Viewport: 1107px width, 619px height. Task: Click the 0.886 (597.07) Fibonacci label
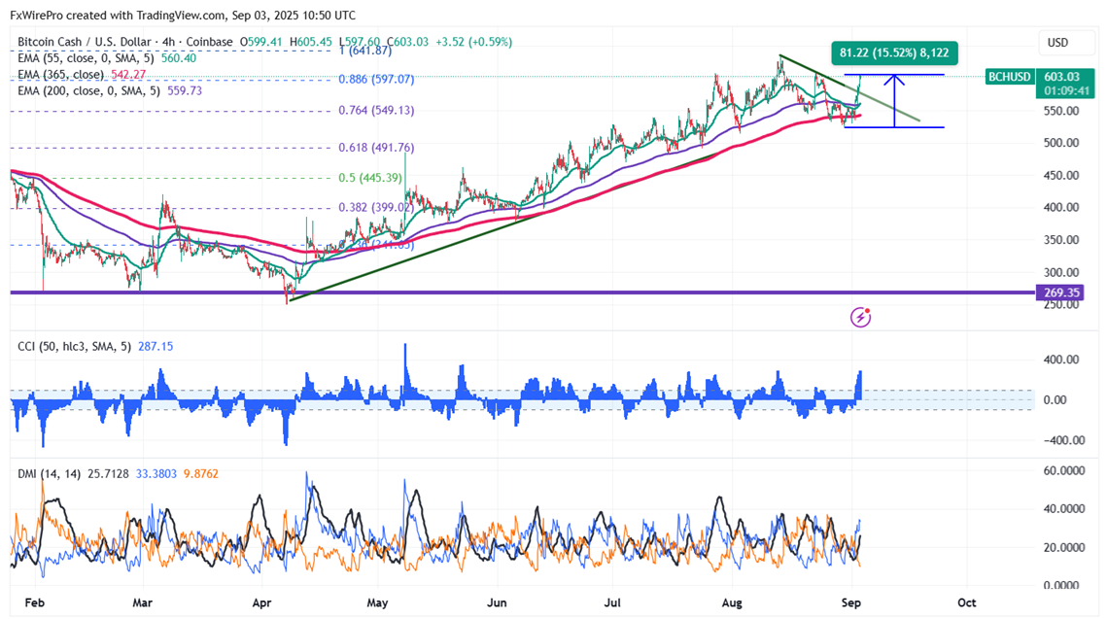[376, 79]
